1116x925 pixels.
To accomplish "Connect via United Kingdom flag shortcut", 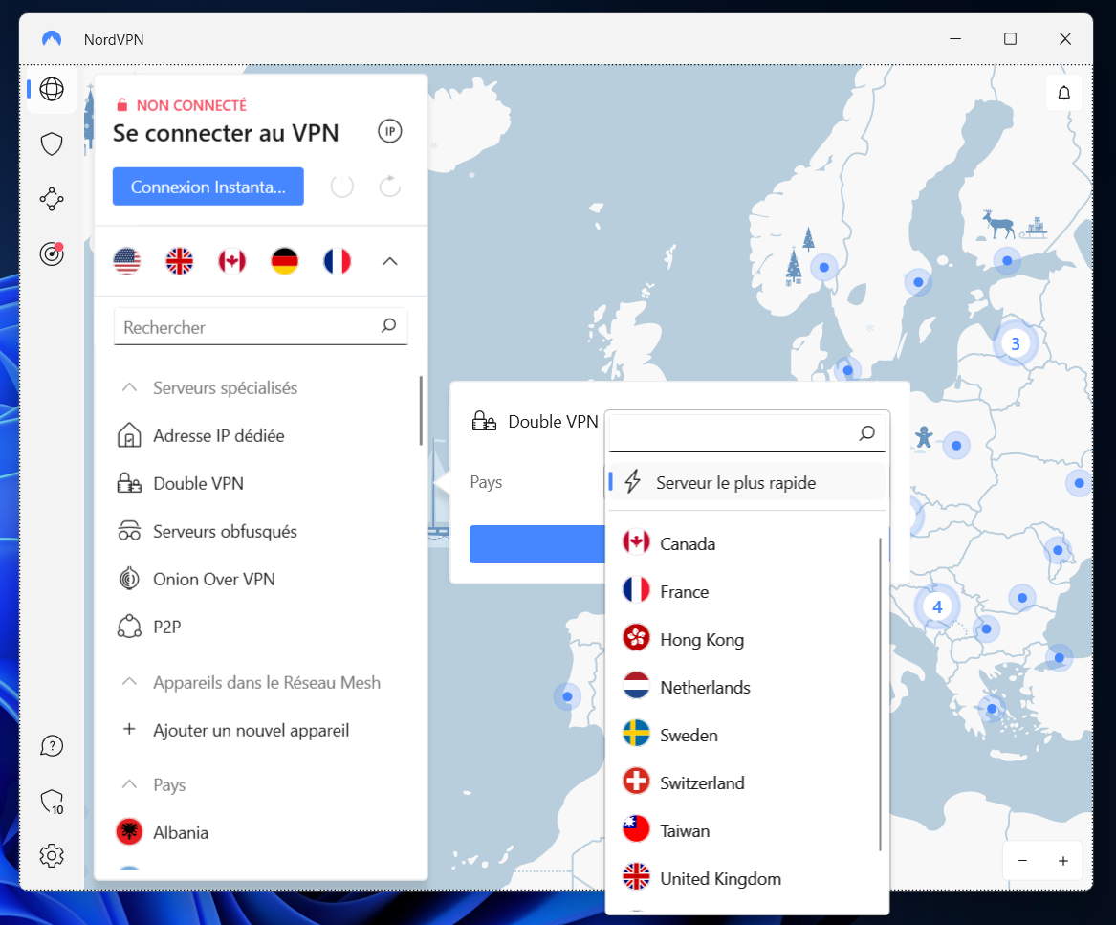I will tap(180, 261).
